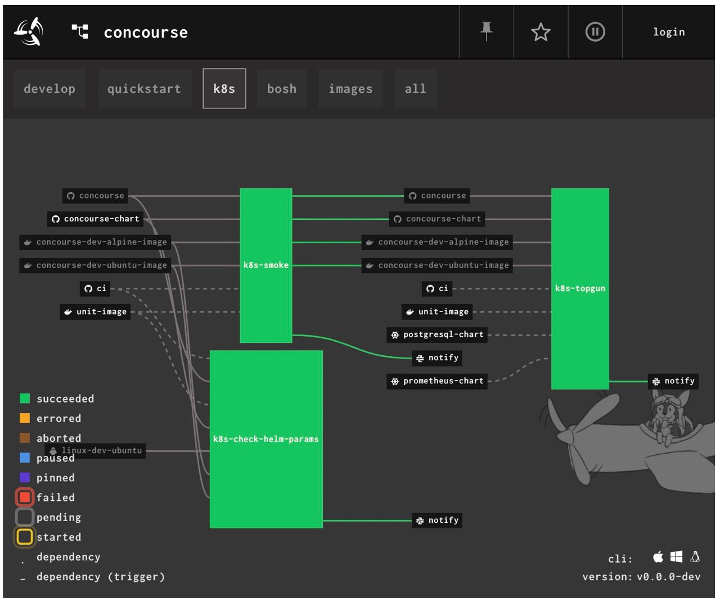
Task: Click the concourse-chart resource left of k8s-smoke
Action: tap(96, 219)
